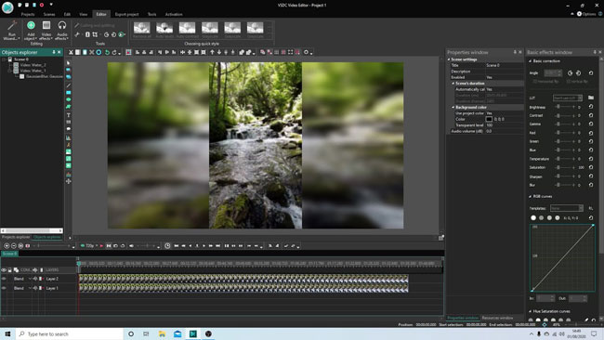Screen dimensions: 604x340
Task: Open the LUT folder browse icon
Action: coord(591,98)
